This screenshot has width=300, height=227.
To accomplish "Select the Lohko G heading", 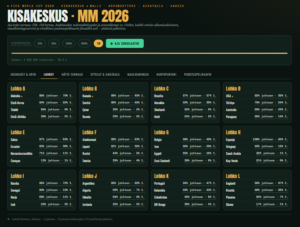I will 161,132.
